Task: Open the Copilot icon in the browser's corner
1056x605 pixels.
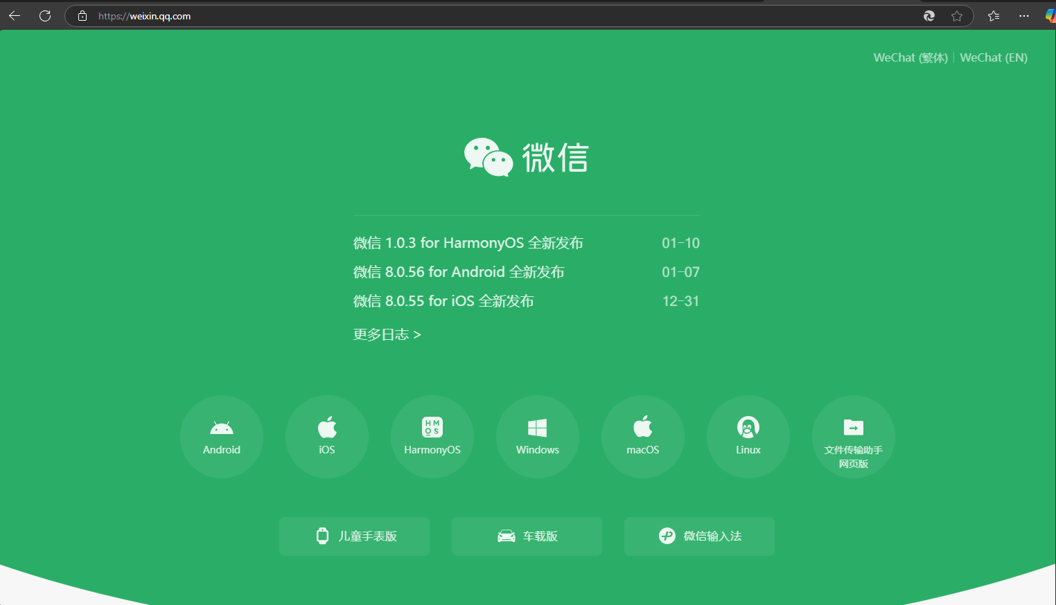Action: (1050, 16)
